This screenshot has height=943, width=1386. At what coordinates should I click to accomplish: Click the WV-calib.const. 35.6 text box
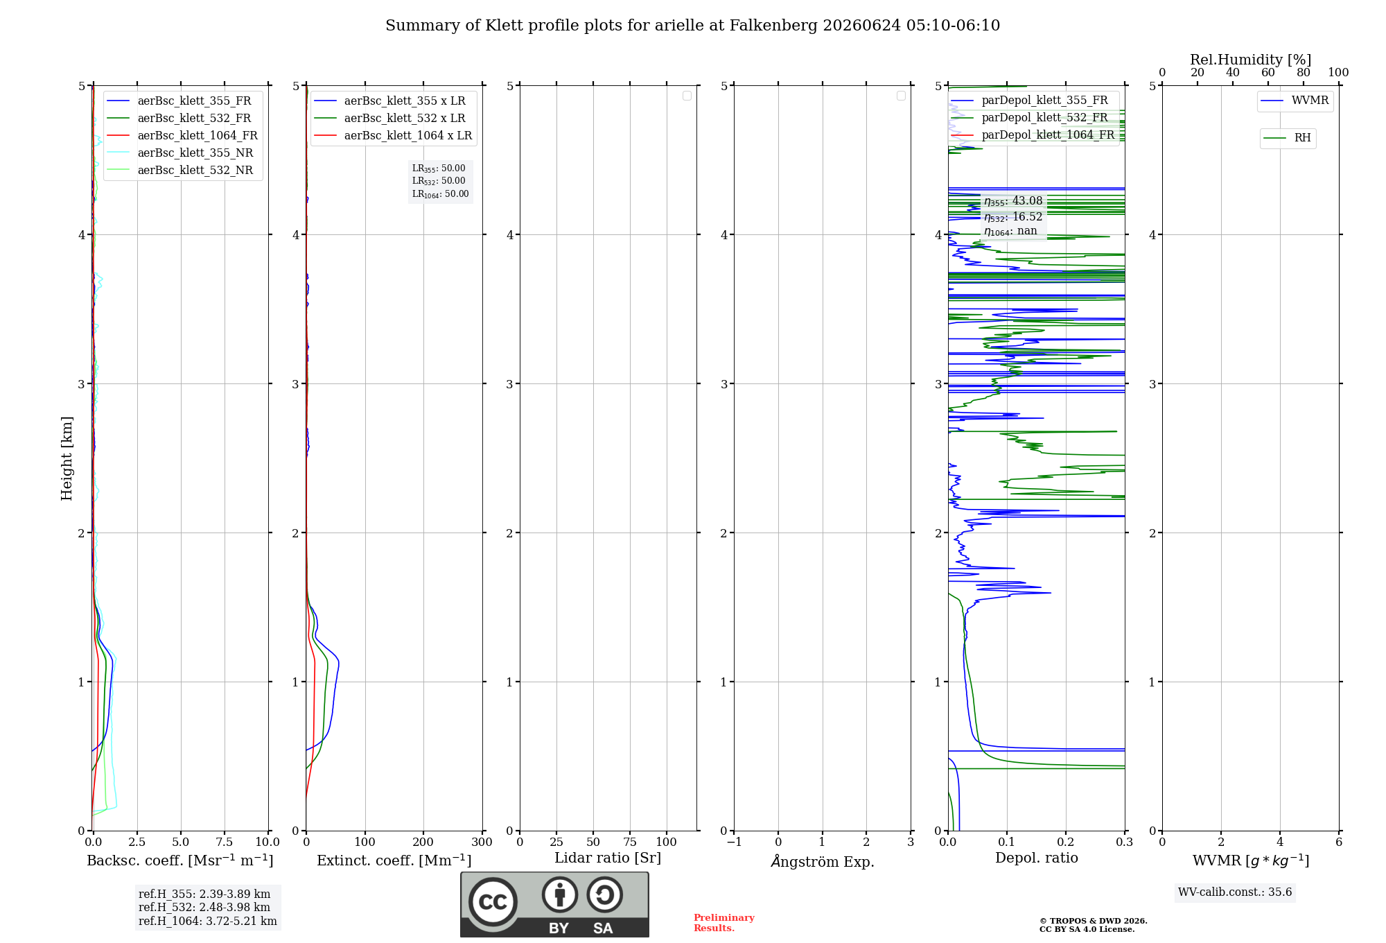tap(1235, 892)
